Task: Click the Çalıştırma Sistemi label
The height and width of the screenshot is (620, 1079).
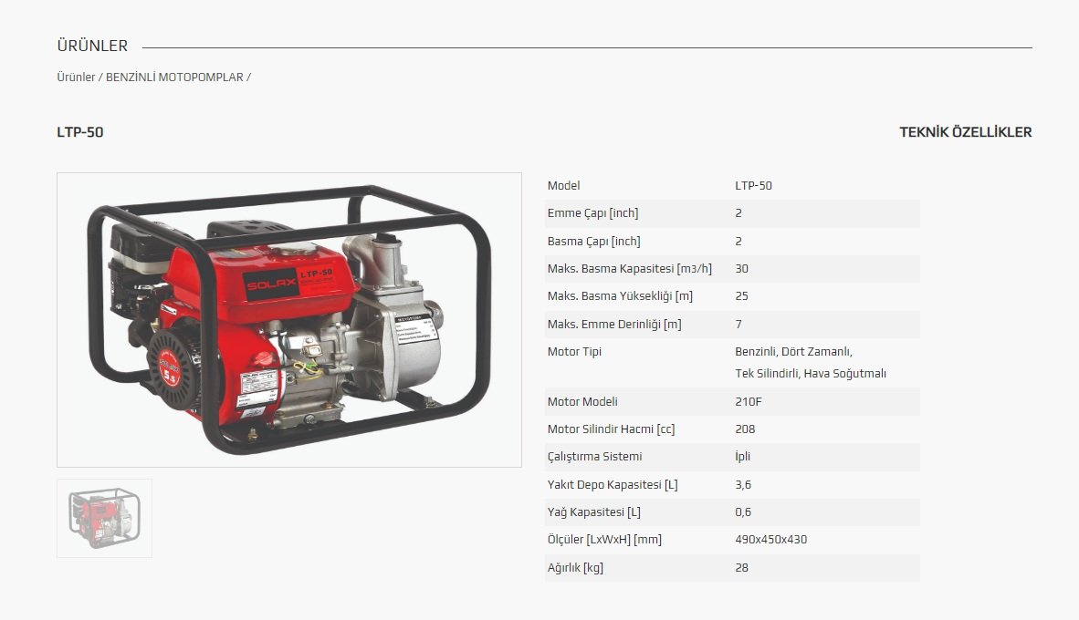Action: [594, 457]
